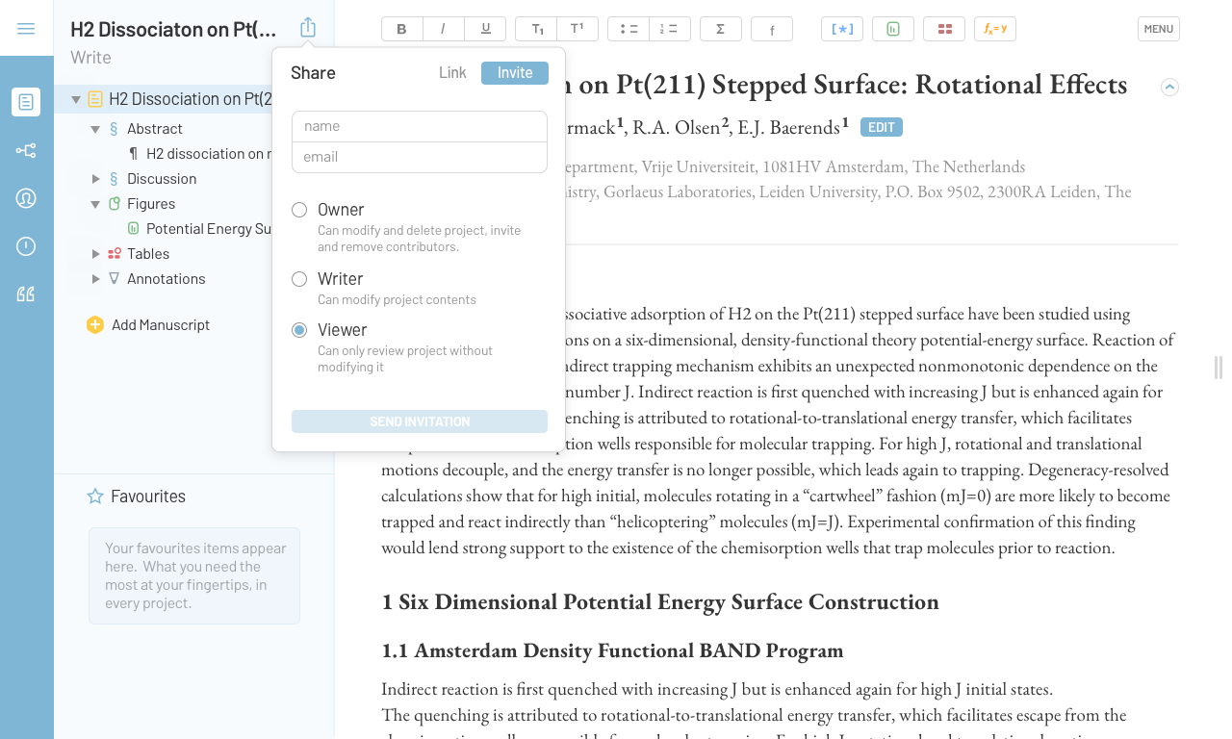Insert a figure using the green chart button
Viewport: 1232px width, 739px height.
click(893, 29)
